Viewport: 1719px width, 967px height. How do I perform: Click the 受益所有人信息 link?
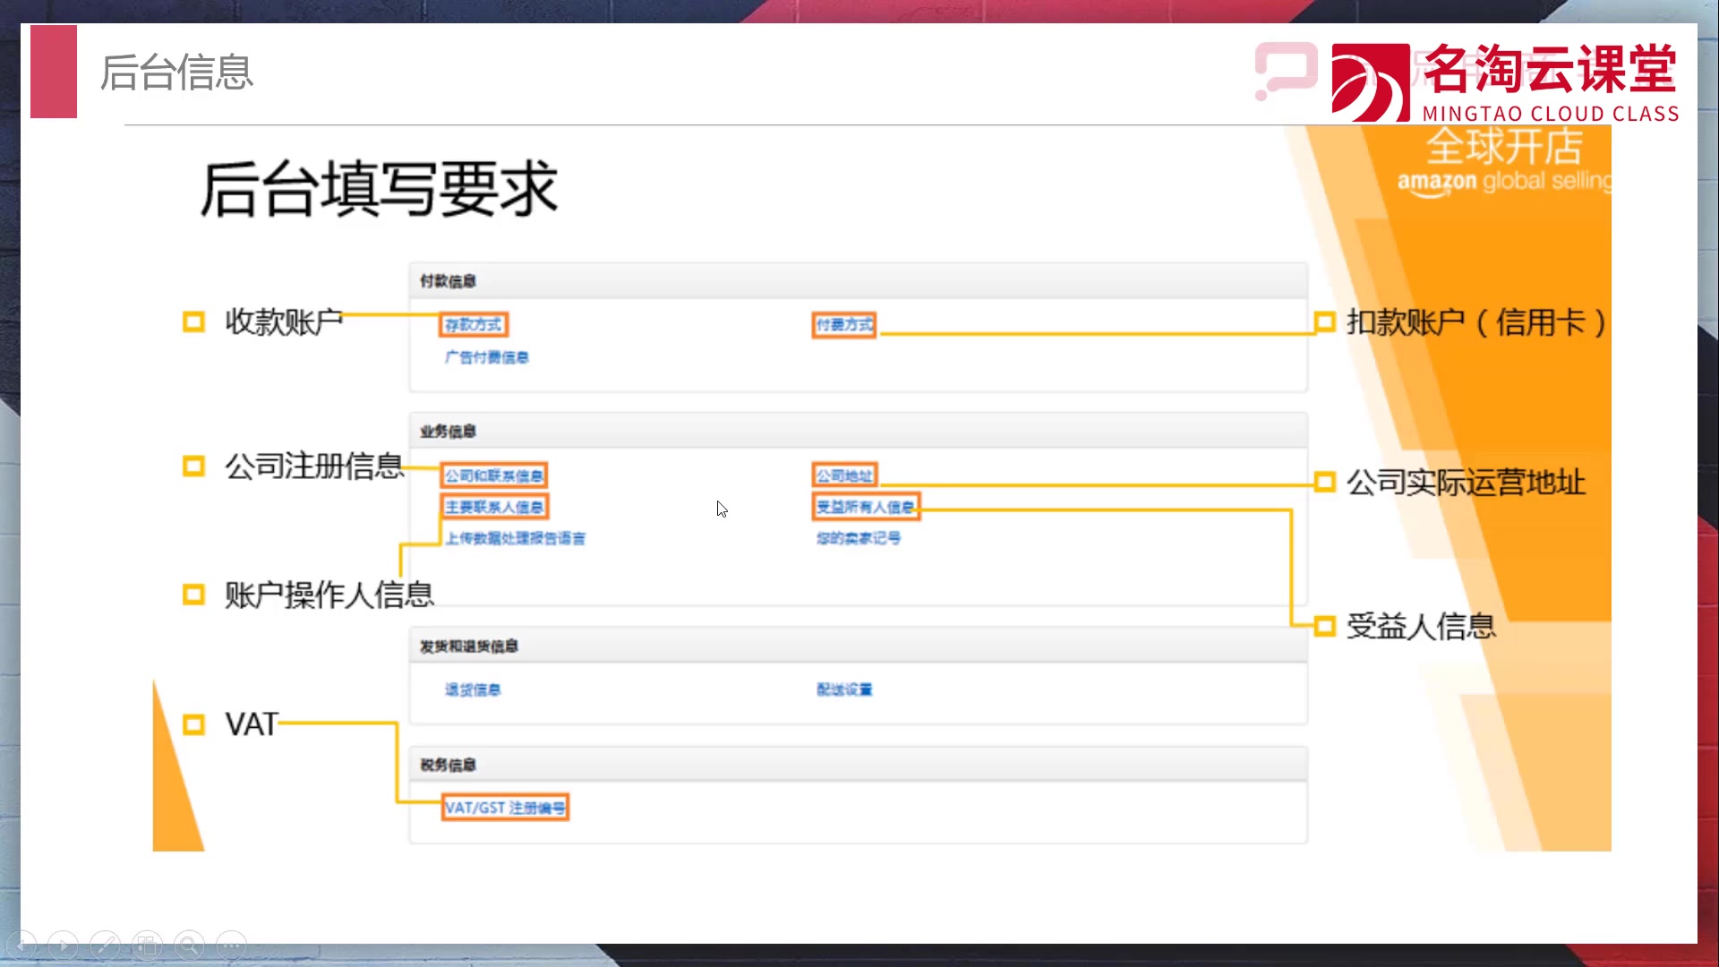click(x=866, y=507)
